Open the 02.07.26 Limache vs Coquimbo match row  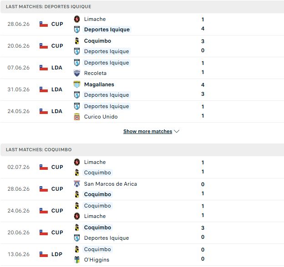[142, 167]
